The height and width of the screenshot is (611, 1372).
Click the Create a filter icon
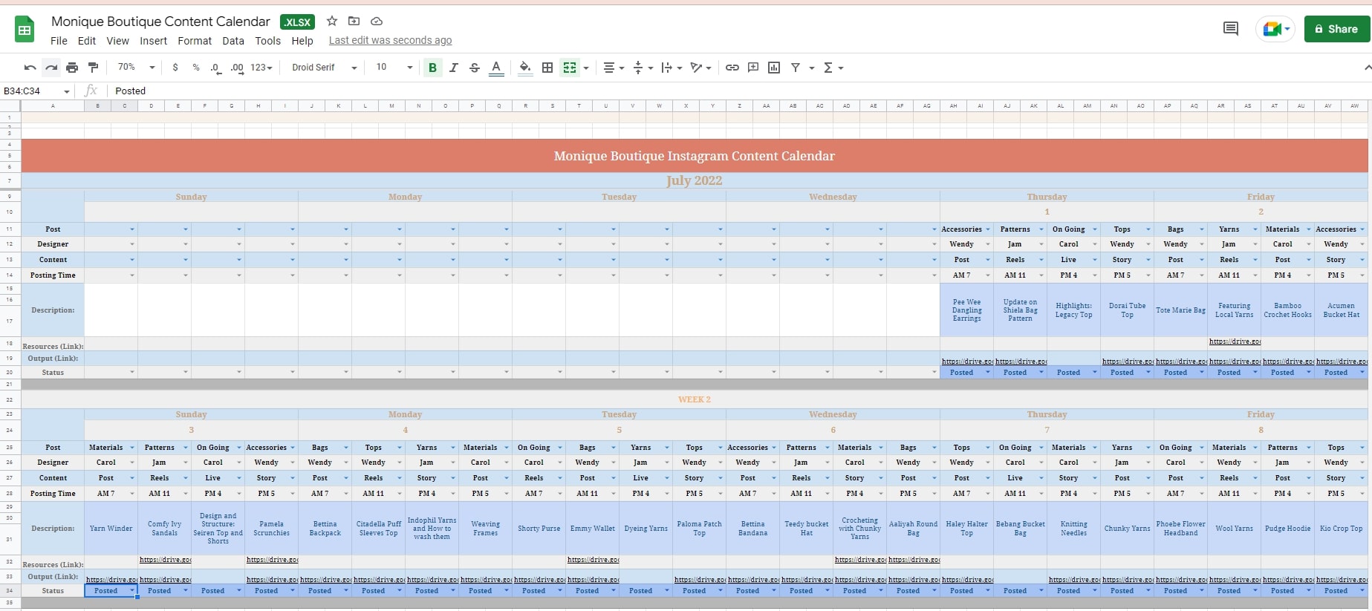796,68
